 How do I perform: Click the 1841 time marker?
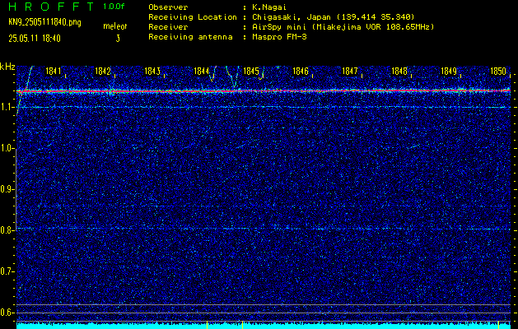click(54, 71)
